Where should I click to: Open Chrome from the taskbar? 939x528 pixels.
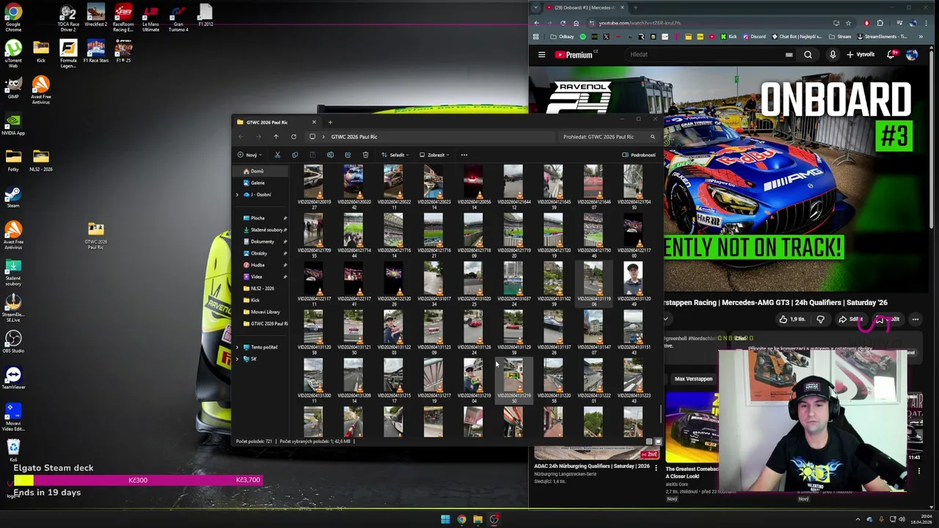pyautogui.click(x=461, y=519)
